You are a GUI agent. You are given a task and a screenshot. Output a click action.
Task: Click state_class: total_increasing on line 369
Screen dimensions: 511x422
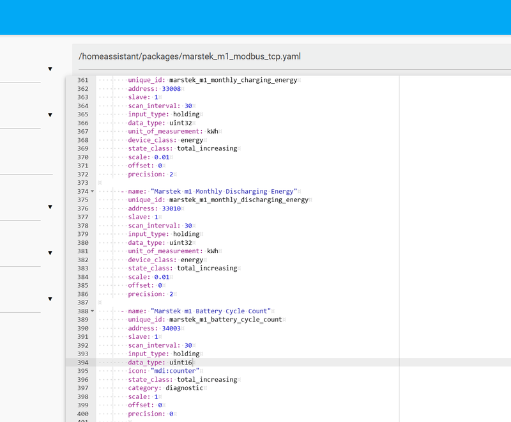pos(183,148)
